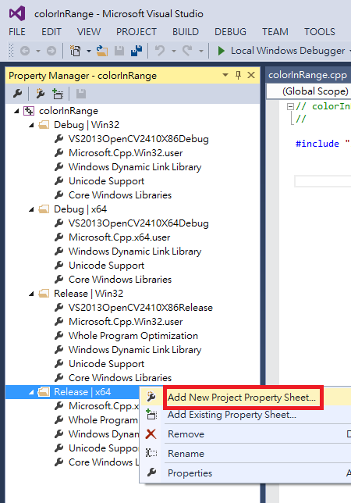Select Microsoft.Cpp.Win32.user under Debug | Win32
Image resolution: width=351 pixels, height=503 pixels.
[x=126, y=153]
